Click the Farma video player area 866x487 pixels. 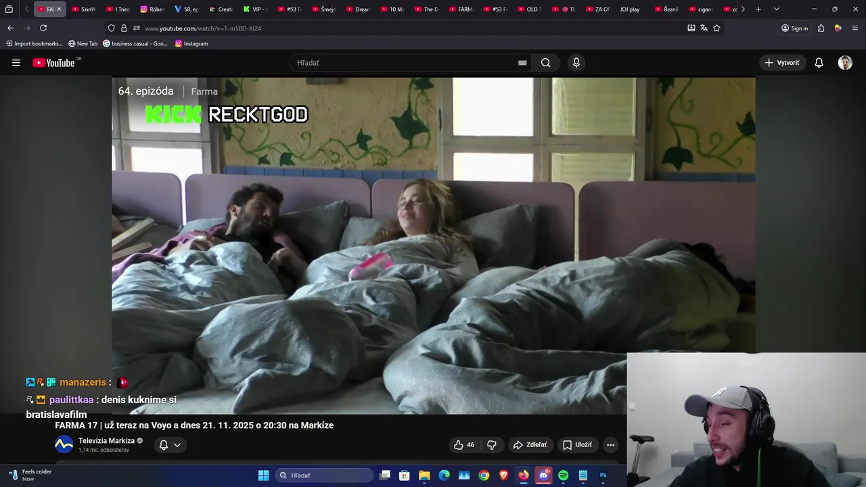[433, 246]
